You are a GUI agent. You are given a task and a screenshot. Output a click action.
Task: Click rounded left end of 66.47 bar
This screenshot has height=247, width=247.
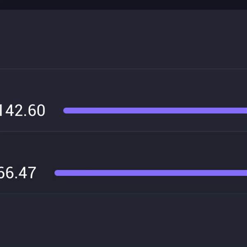tap(57, 173)
